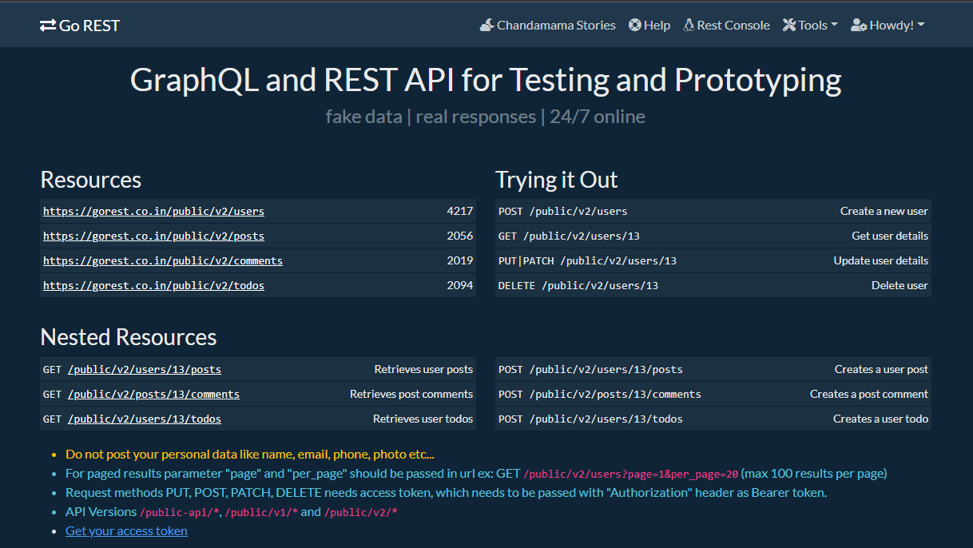The height and width of the screenshot is (548, 973).
Task: Expand the Tools dropdown caret
Action: 834,26
